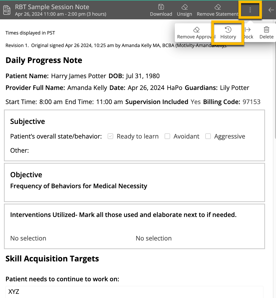Click the right No selection field
This screenshot has width=276, height=298.
click(154, 238)
